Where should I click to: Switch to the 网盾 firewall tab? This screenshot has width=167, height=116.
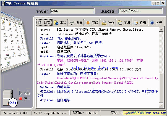[92, 23]
